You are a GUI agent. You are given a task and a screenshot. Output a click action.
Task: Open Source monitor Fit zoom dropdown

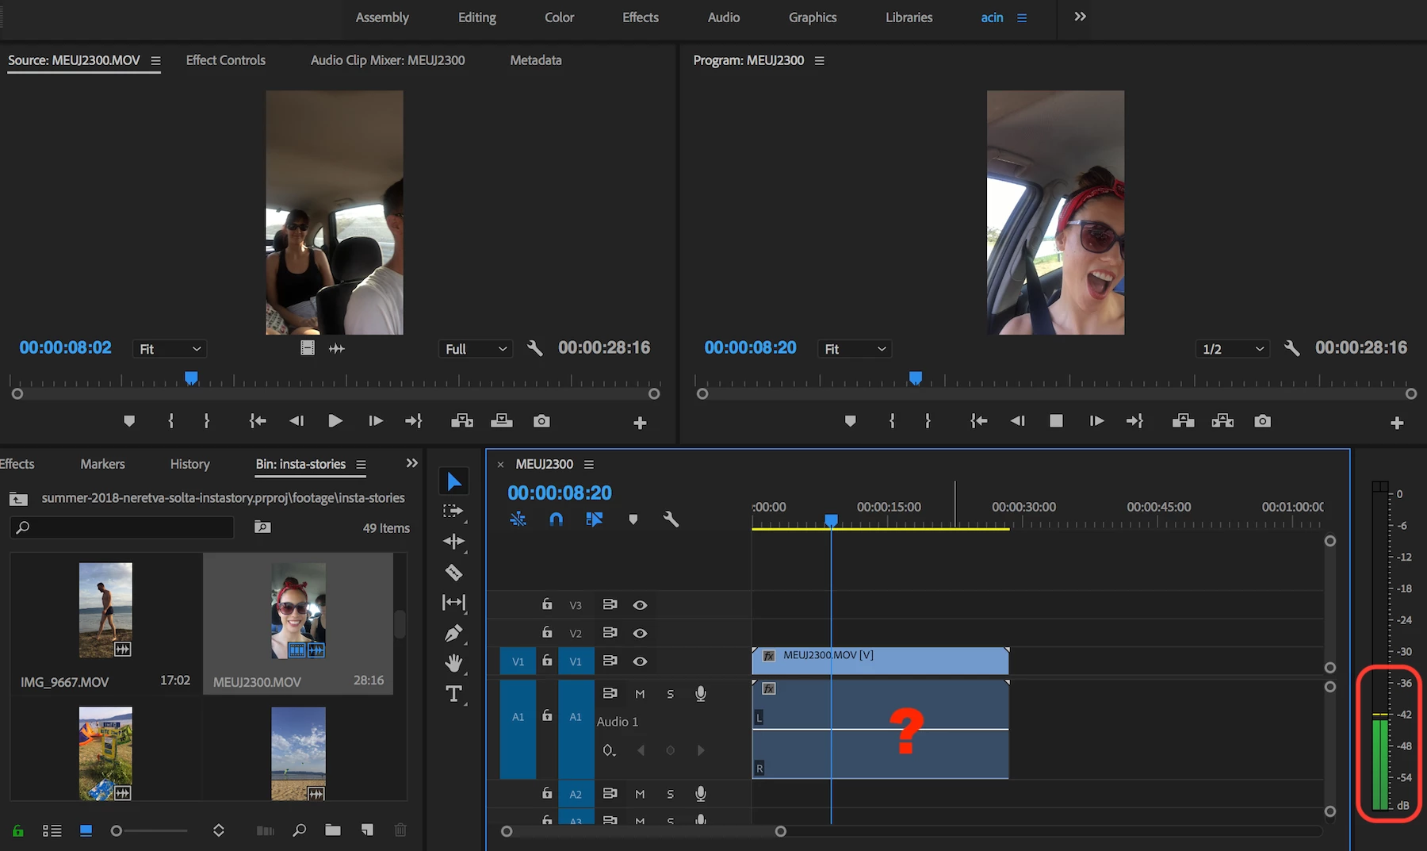tap(170, 349)
